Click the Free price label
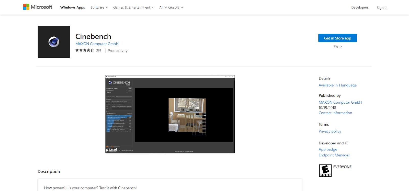 (x=337, y=47)
